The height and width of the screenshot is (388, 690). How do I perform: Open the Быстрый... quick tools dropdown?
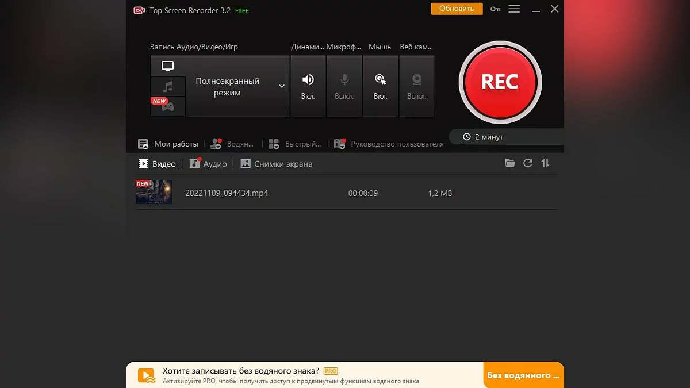click(x=296, y=144)
